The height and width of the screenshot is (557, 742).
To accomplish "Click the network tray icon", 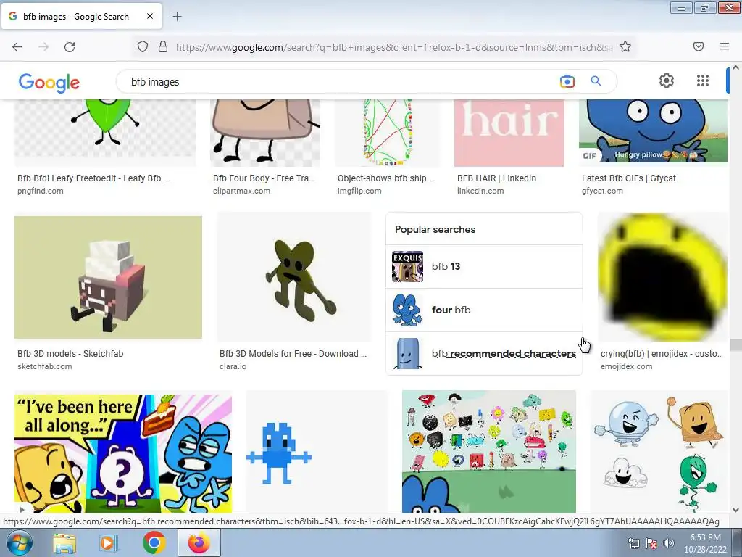I will point(633,543).
